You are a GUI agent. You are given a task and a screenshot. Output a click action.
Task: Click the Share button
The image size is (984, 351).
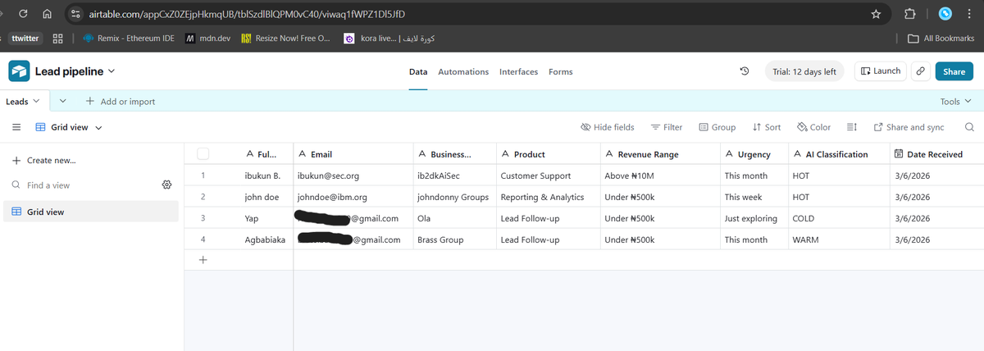(x=954, y=71)
